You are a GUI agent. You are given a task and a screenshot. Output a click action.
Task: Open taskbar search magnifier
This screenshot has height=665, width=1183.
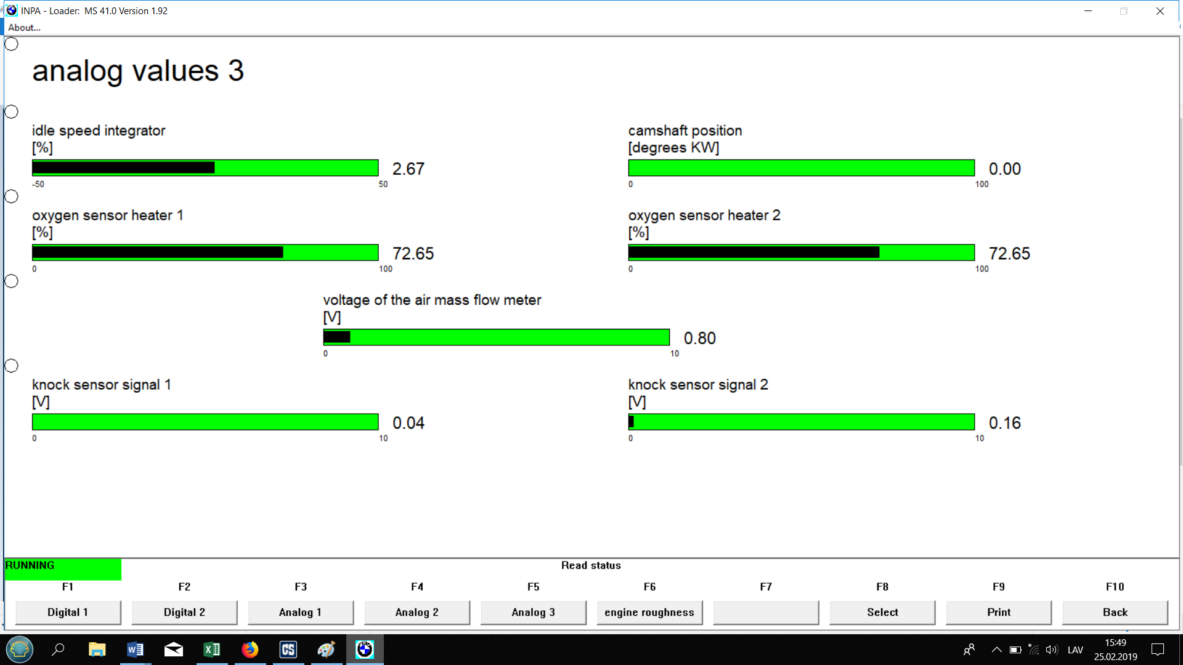[59, 650]
